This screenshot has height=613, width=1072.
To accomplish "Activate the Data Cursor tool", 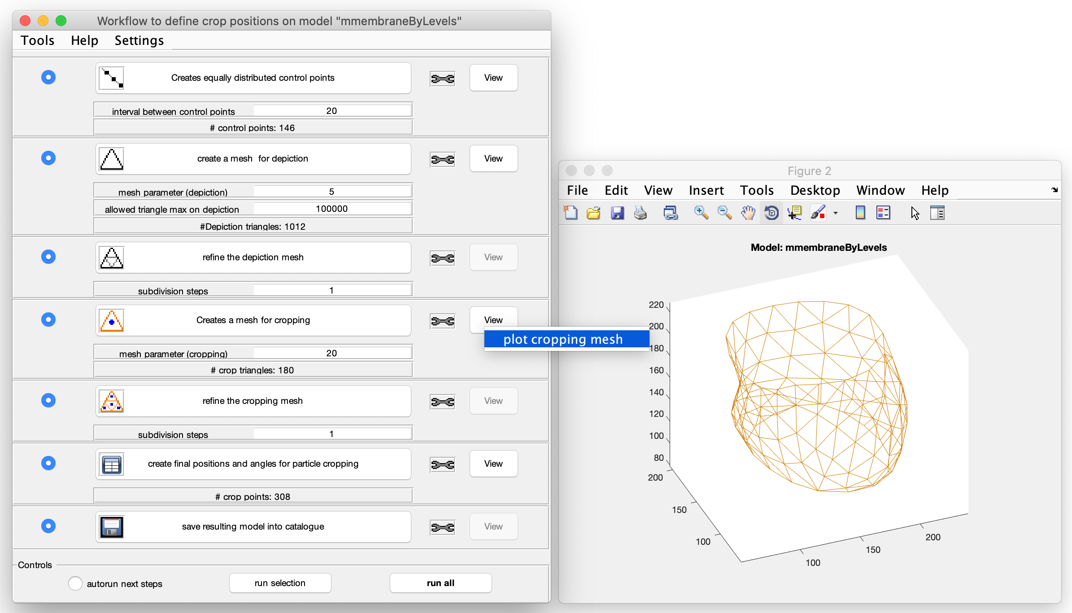I will pos(794,213).
